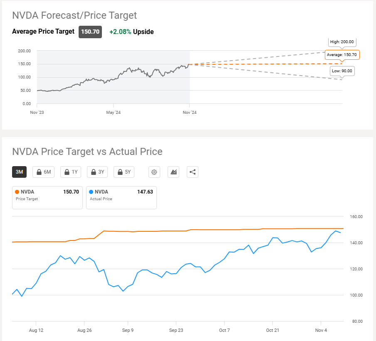Toggle the NVDA Price Target series
Screen dimensions: 376x341
(x=47, y=198)
